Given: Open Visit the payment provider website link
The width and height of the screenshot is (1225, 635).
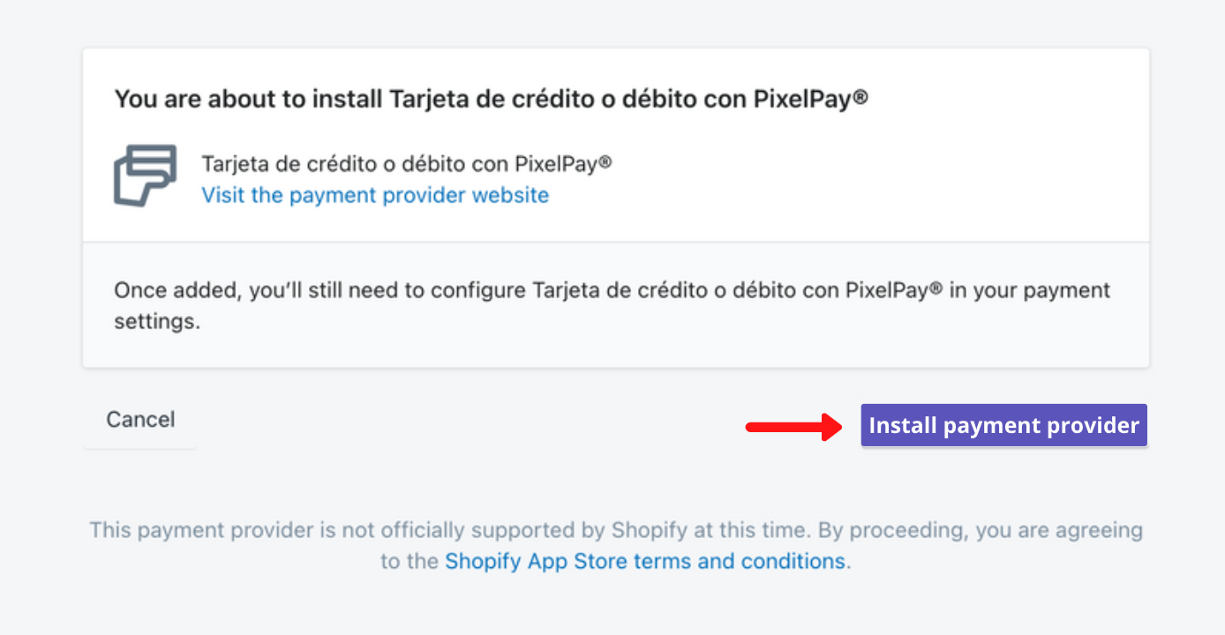Looking at the screenshot, I should (x=375, y=195).
